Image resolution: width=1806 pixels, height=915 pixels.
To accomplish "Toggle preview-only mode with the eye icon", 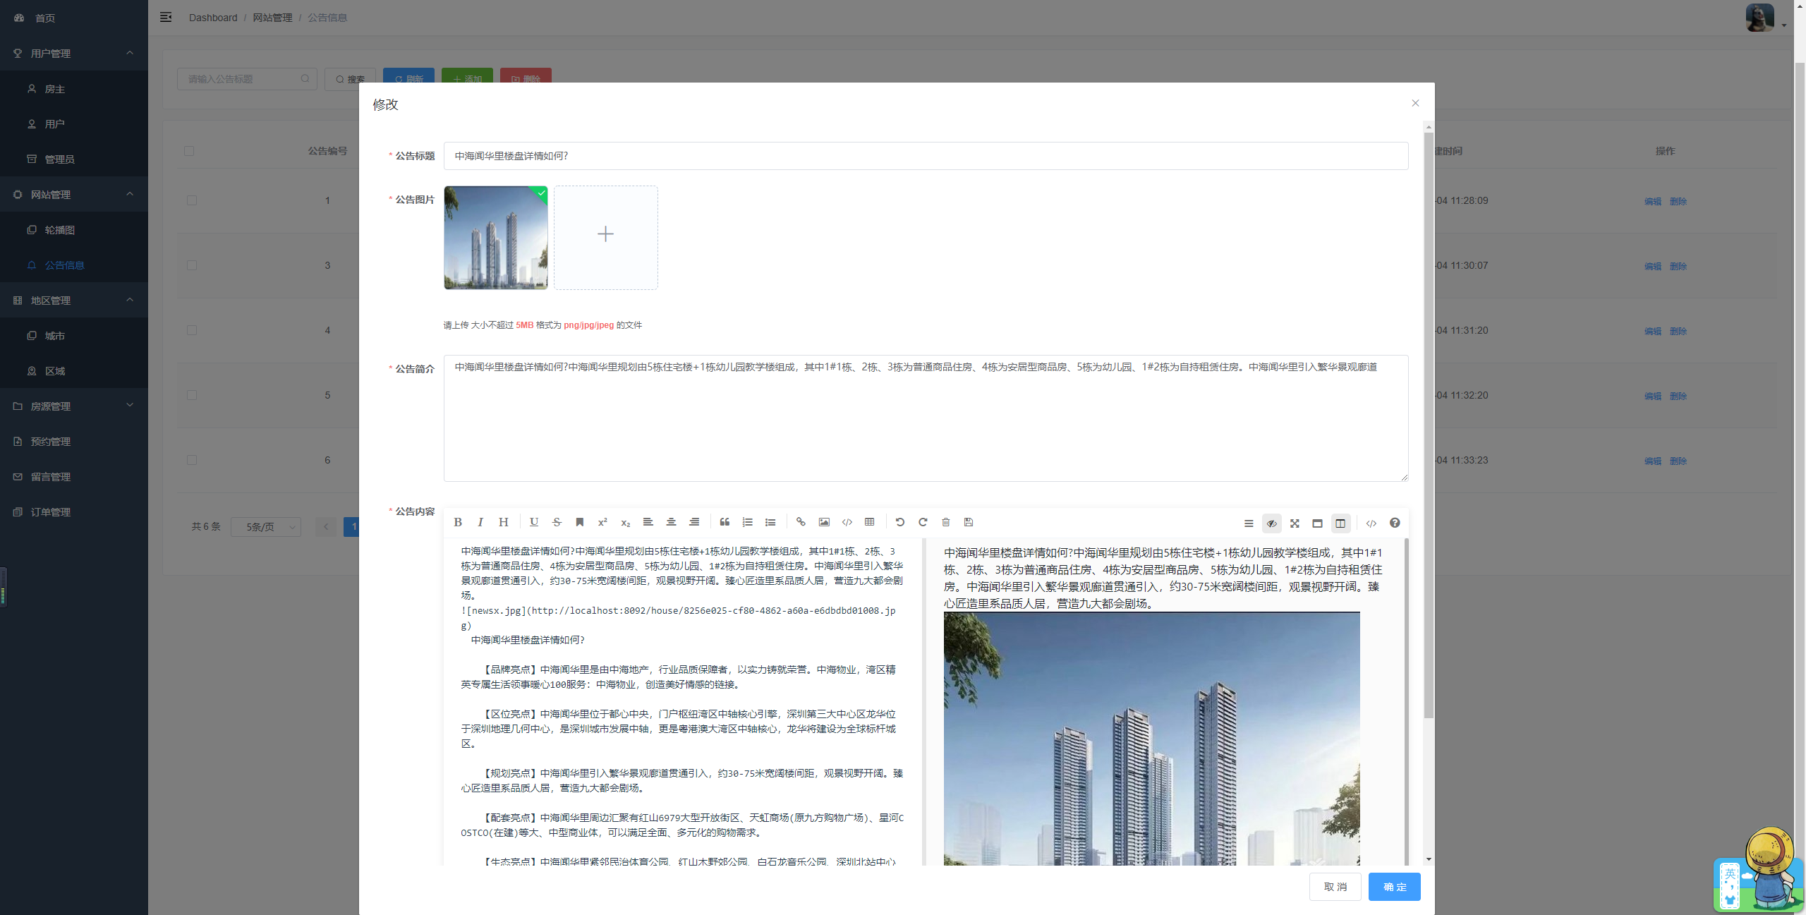I will click(1271, 523).
